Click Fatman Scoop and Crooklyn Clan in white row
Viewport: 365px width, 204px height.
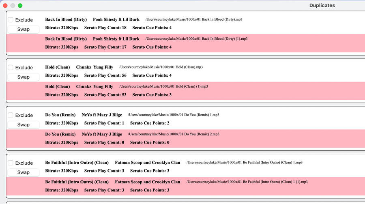coord(148,163)
